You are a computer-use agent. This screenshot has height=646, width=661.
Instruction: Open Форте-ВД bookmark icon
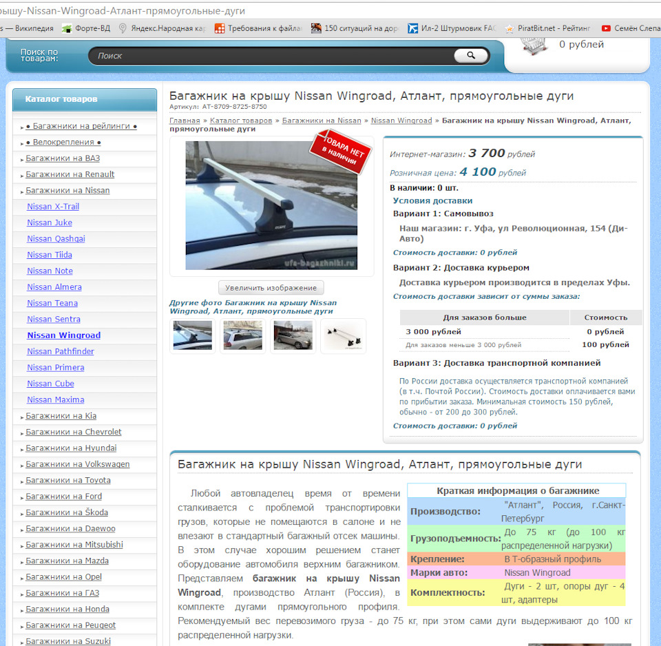tap(67, 28)
